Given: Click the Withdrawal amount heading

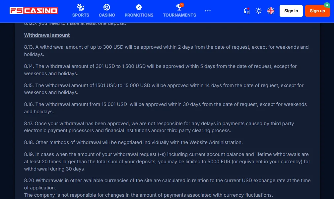Looking at the screenshot, I should click(x=47, y=35).
